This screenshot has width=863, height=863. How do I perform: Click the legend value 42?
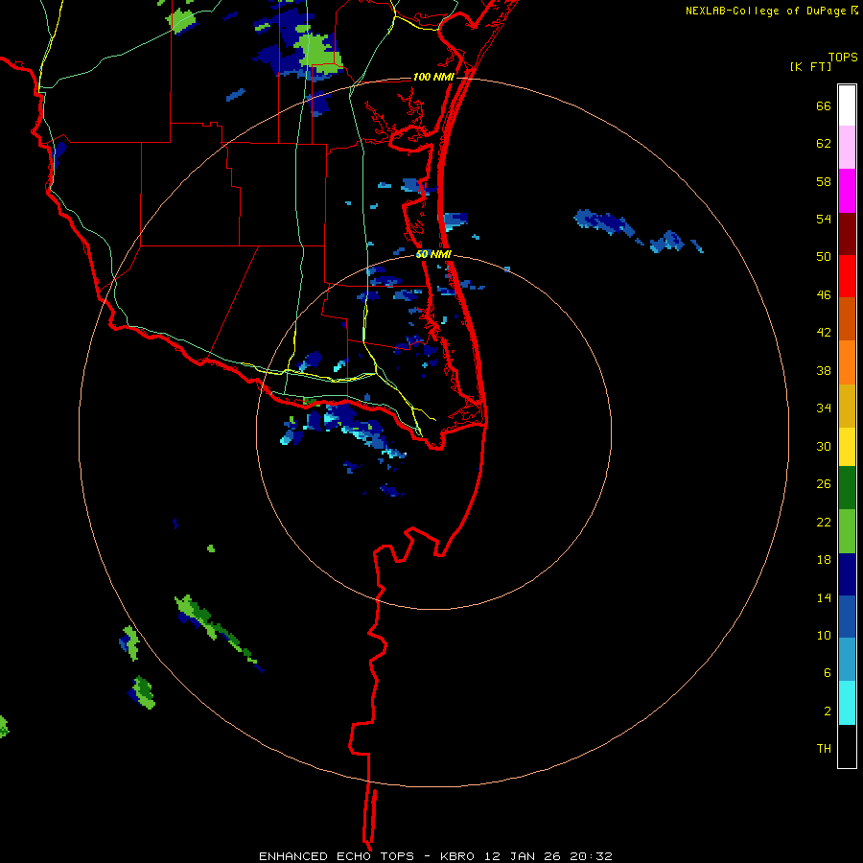pos(824,333)
